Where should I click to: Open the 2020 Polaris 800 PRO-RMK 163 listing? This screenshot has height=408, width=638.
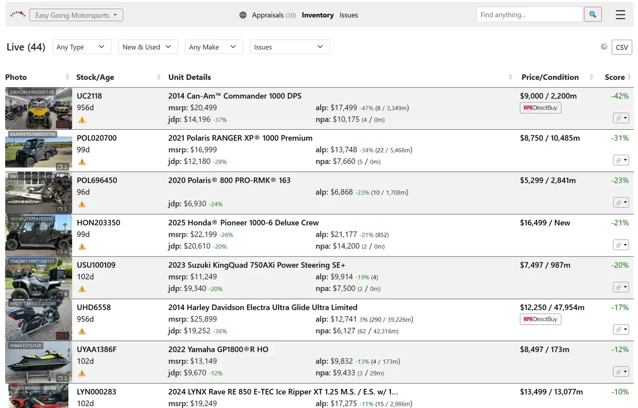[229, 181]
